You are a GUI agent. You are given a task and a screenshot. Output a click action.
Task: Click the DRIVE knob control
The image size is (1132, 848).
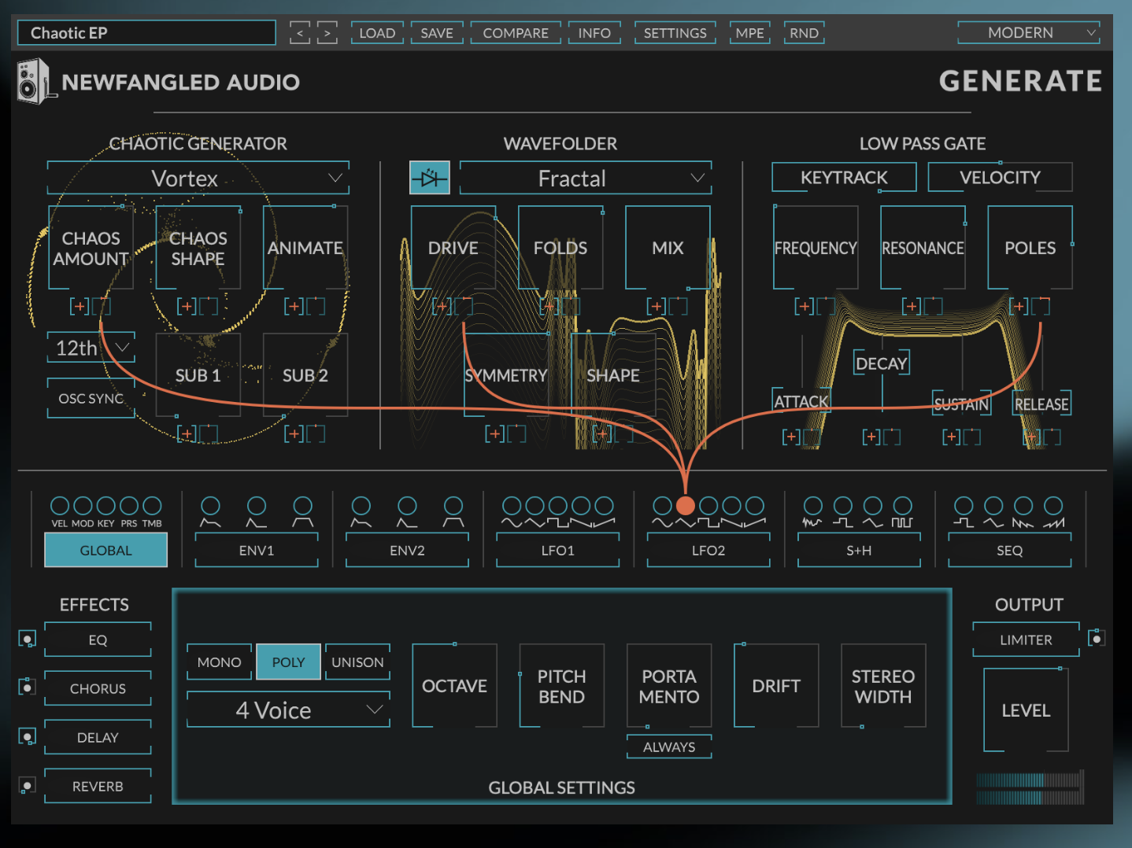453,248
